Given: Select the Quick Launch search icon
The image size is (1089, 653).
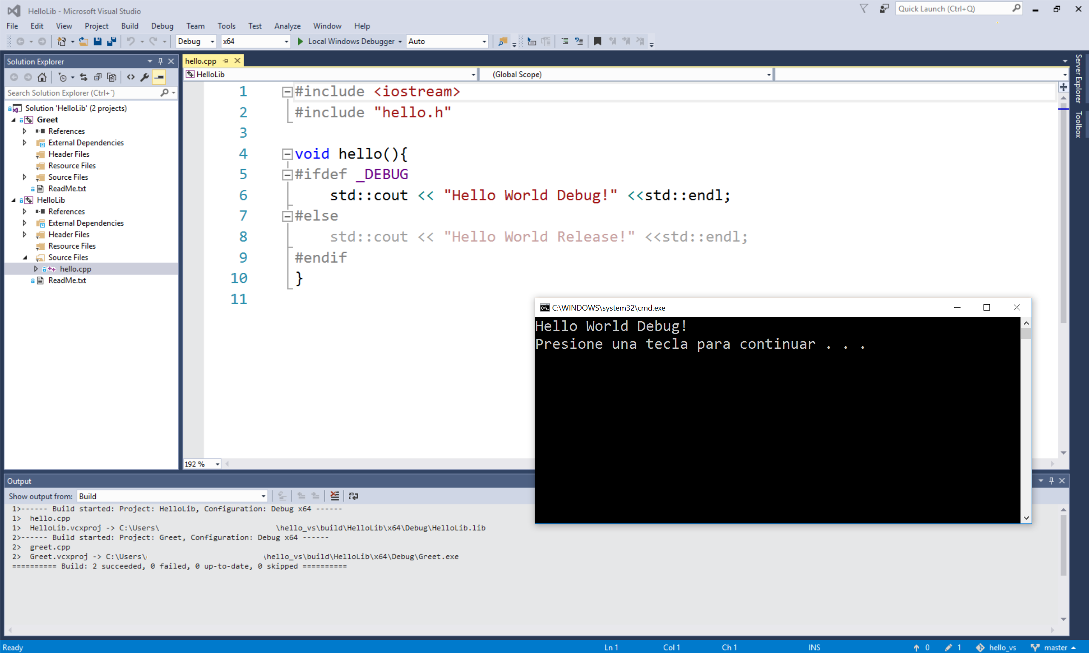Looking at the screenshot, I should pos(1016,8).
